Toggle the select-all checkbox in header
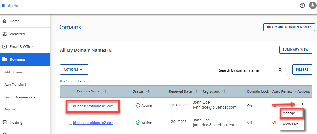317x134 pixels. (70, 91)
